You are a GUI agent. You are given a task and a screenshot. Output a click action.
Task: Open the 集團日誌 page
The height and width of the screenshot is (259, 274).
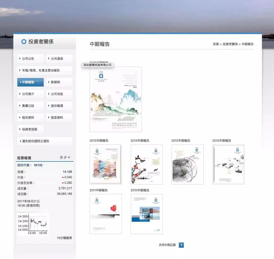pos(30,106)
